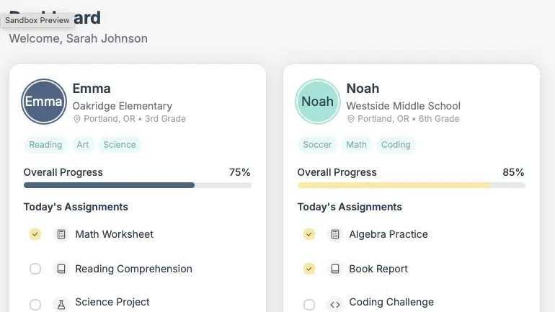Click the Science Project flask icon
The height and width of the screenshot is (312, 555).
pyautogui.click(x=61, y=303)
